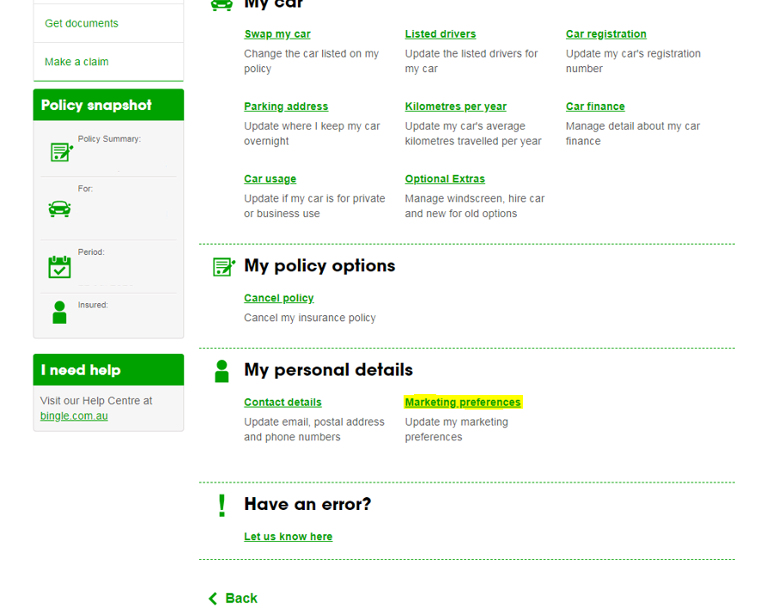This screenshot has width=766, height=613.
Task: Click the policy summary notepad icon in snapshot
Action: [62, 152]
